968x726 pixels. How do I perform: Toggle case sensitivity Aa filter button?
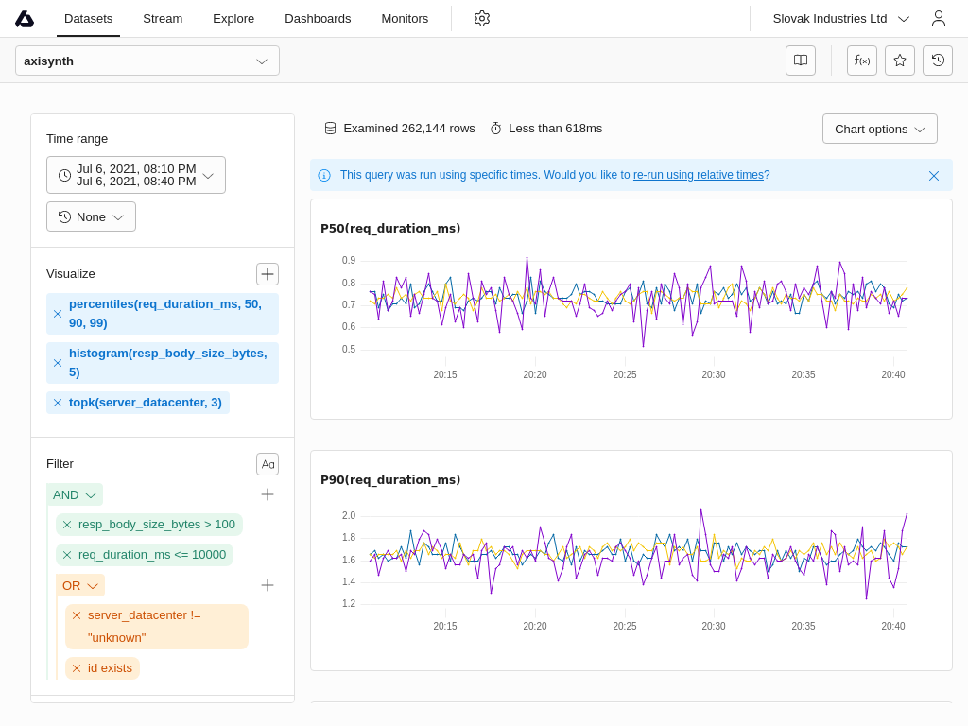point(268,464)
